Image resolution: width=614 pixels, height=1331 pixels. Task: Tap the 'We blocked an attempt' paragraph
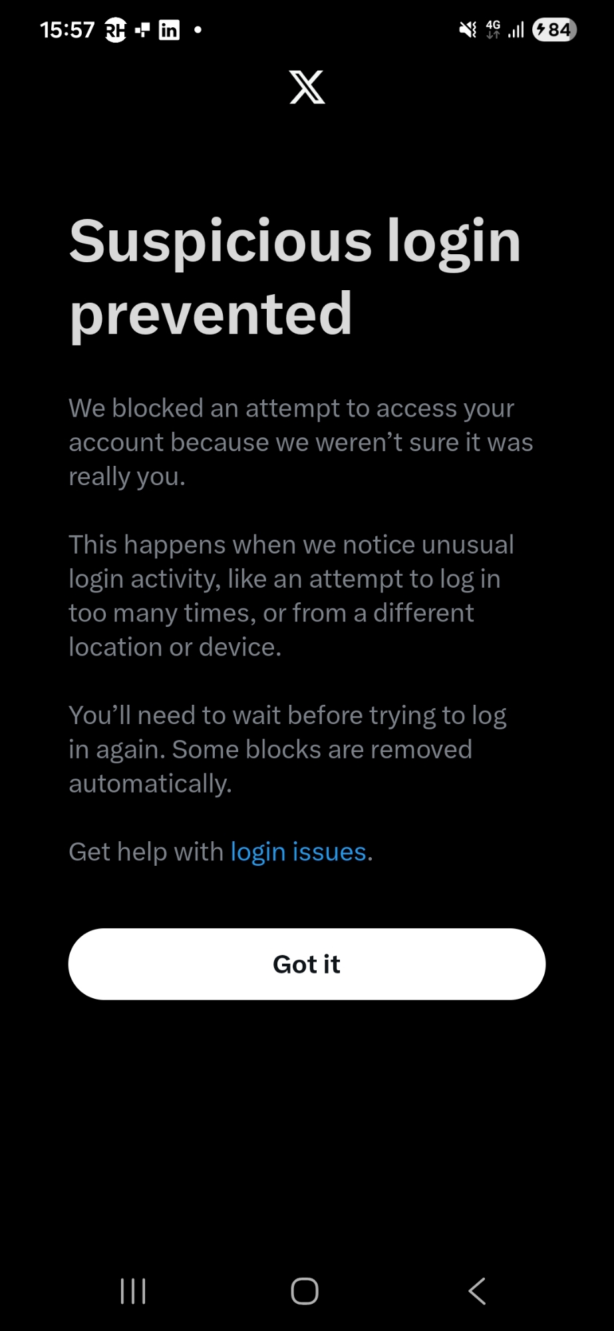(301, 442)
